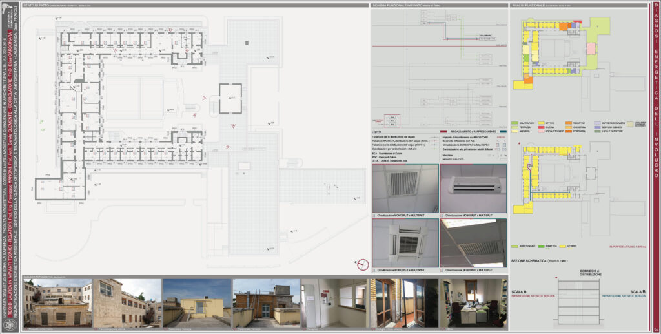Click the radiator symbol in the legend
Image resolution: width=661 pixels, height=334 pixels.
[502, 137]
